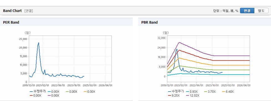271x101 pixels.
Task: Click teal 0.00X legend in PER Band
Action: (53, 92)
